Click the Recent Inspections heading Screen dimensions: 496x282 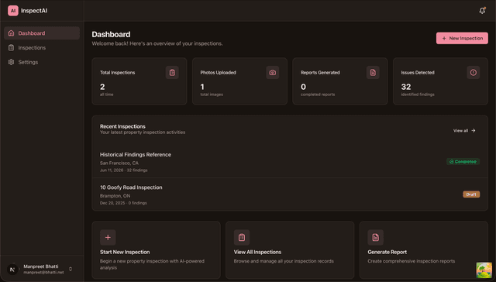point(122,126)
